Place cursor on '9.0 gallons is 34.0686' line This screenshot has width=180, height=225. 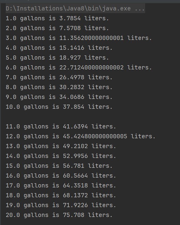click(59, 97)
